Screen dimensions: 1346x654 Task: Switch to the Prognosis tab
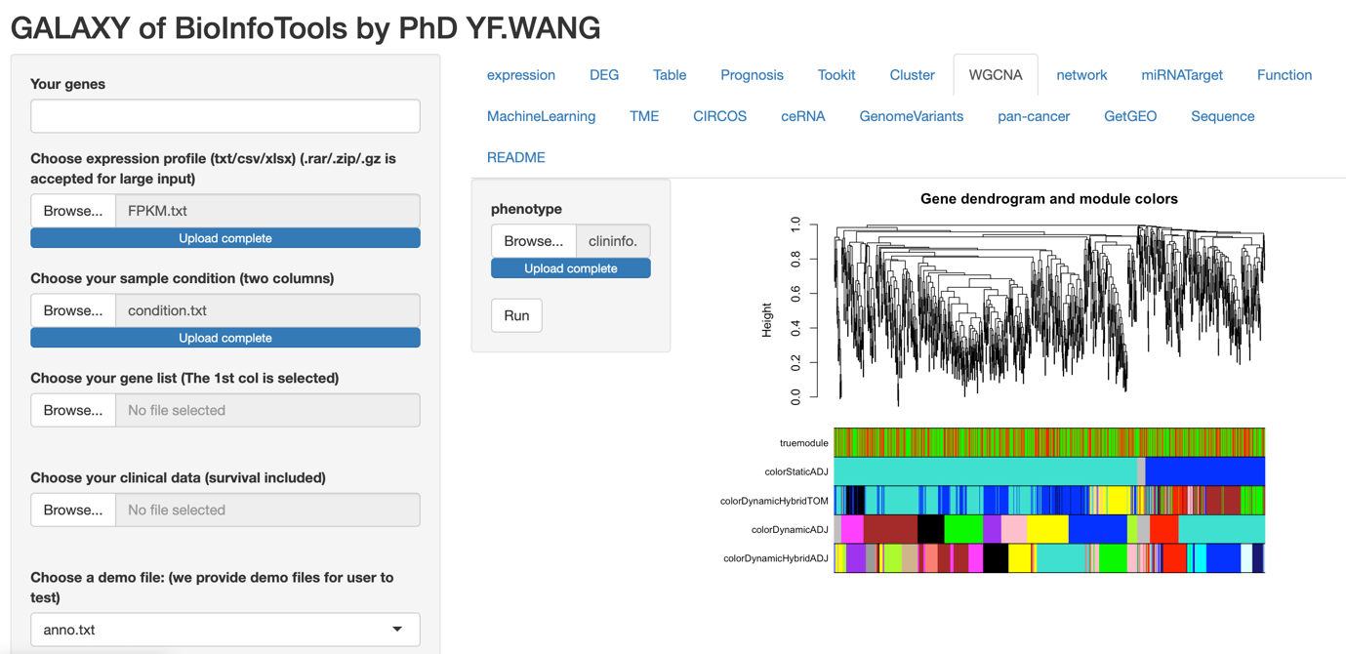[752, 75]
